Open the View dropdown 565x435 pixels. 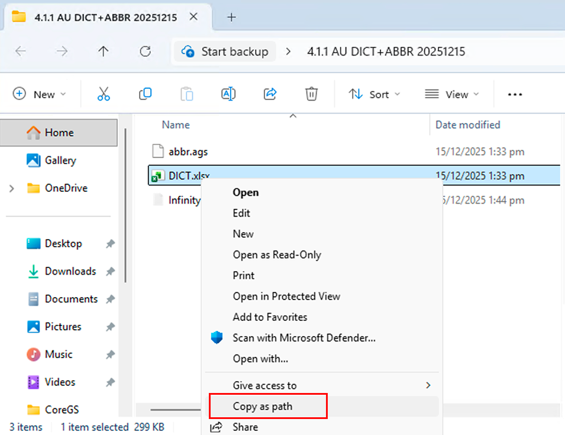[452, 94]
